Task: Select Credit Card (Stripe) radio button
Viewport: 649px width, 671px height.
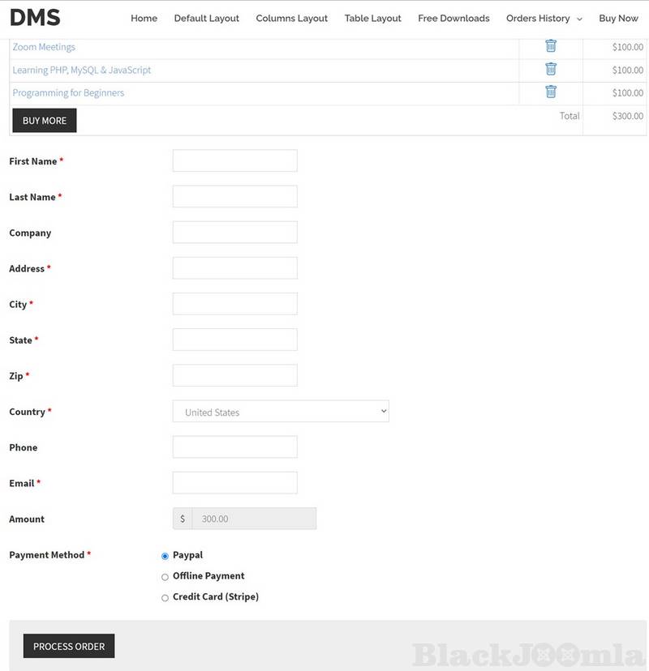Action: tap(165, 598)
